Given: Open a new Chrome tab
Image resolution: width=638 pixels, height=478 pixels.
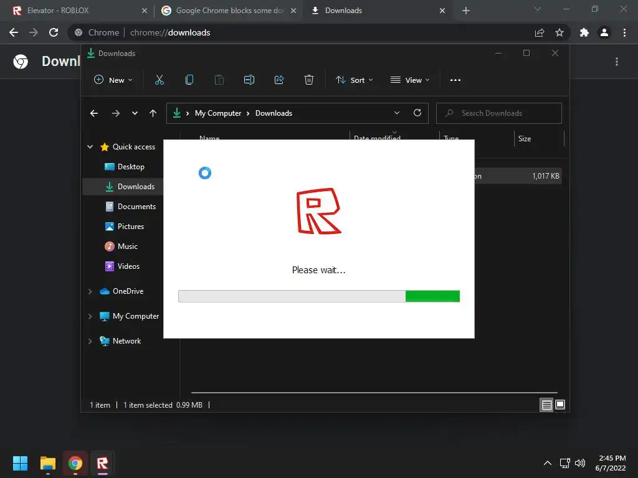Looking at the screenshot, I should [466, 11].
